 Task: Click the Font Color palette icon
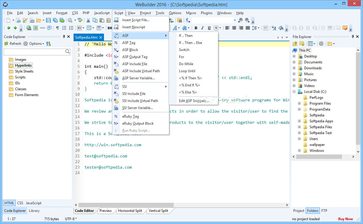pyautogui.click(x=274, y=28)
